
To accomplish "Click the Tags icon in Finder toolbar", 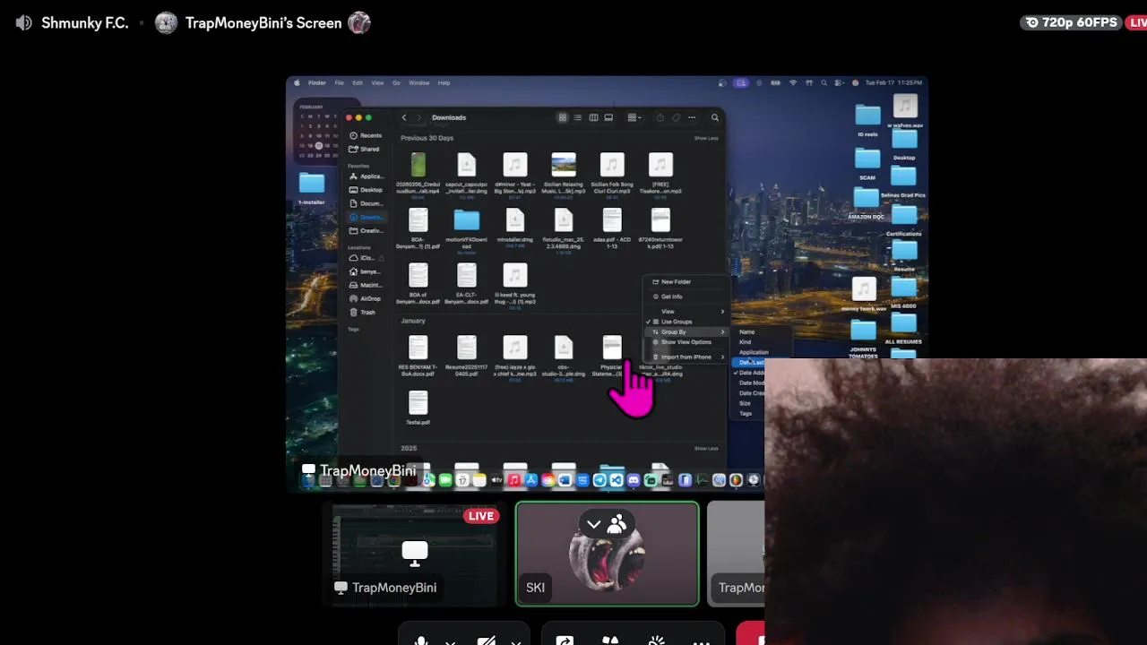I will [677, 117].
